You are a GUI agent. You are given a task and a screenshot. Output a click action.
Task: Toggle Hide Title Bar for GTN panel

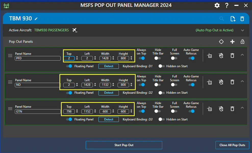[158, 111]
